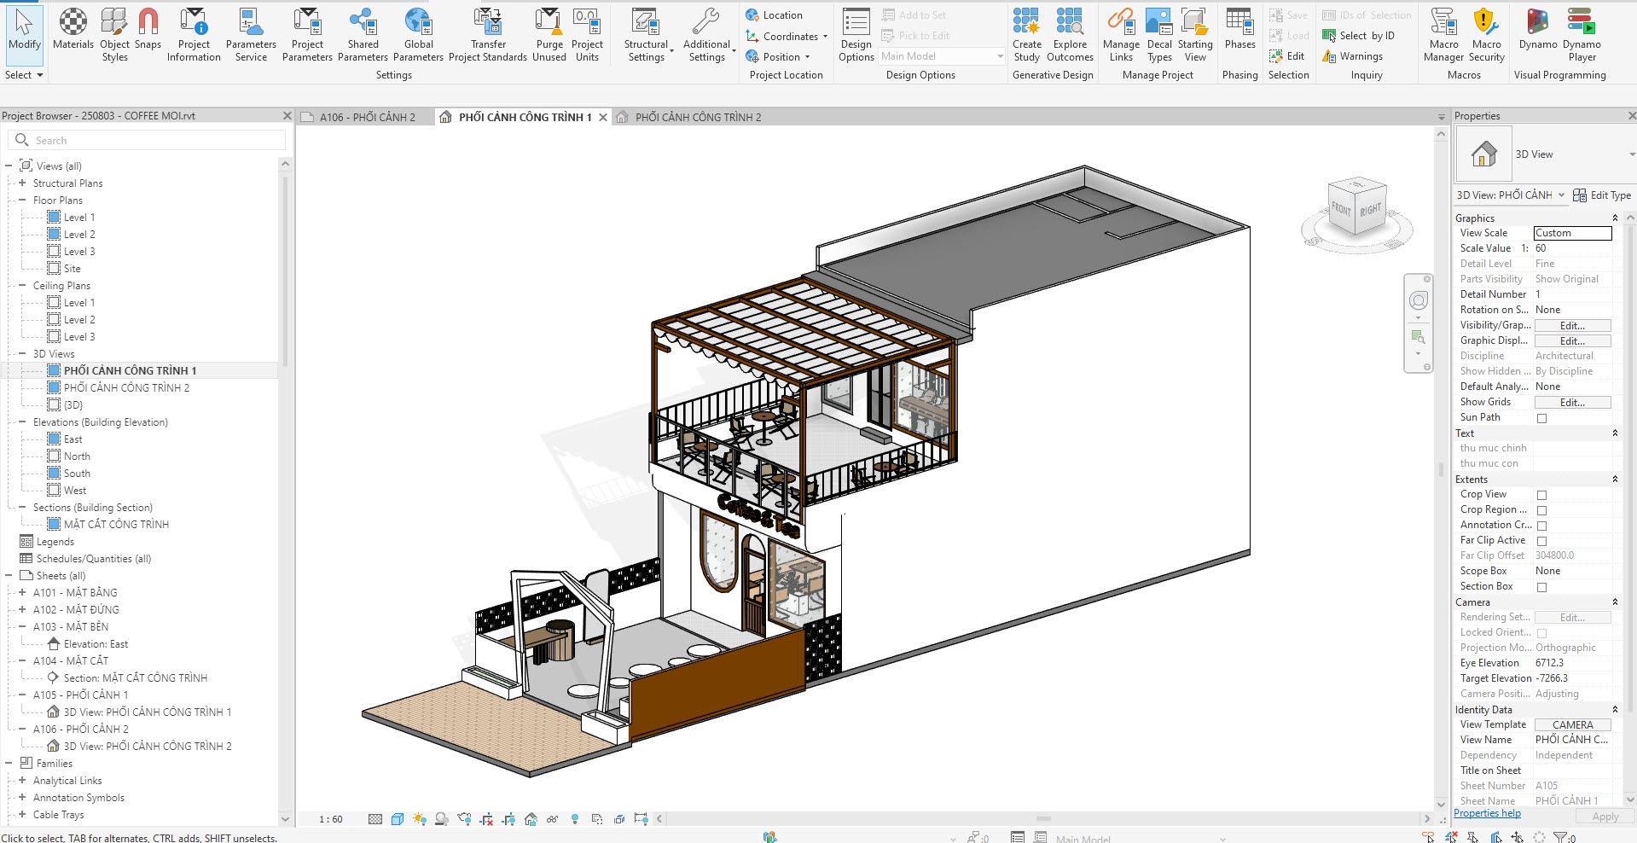Open Project Information dialog
The height and width of the screenshot is (843, 1637).
pyautogui.click(x=194, y=36)
